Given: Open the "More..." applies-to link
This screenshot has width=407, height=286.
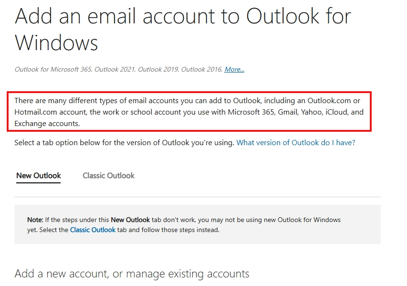Looking at the screenshot, I should click(234, 69).
